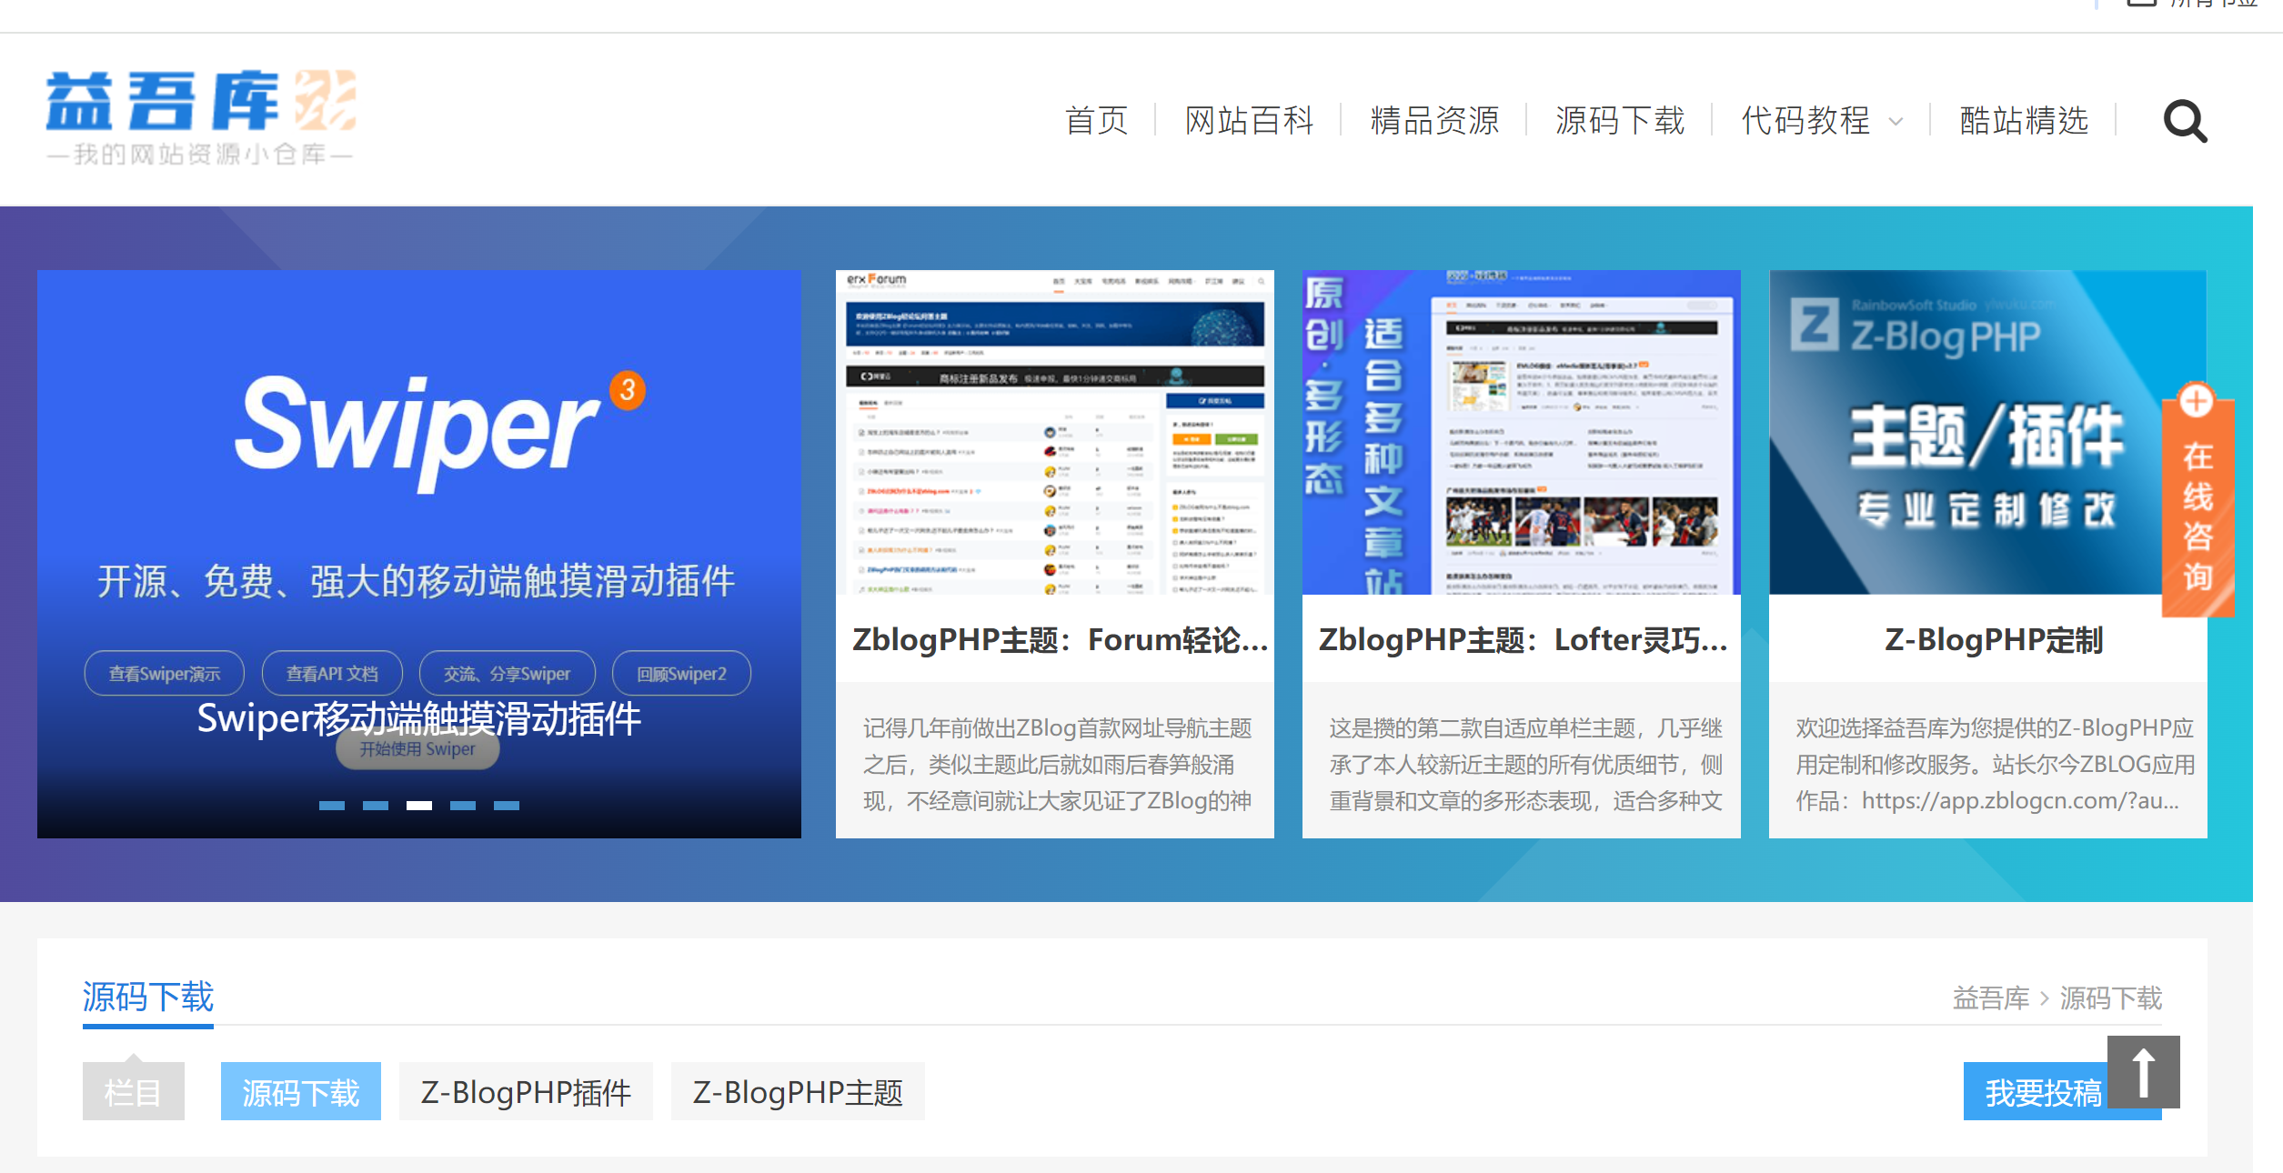Select the 源码下载 category tag

tap(301, 1091)
